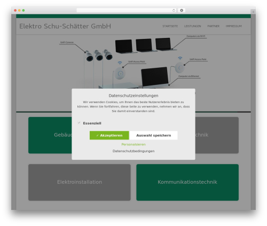
Task: Close the window with the red button
Action: pos(15,11)
